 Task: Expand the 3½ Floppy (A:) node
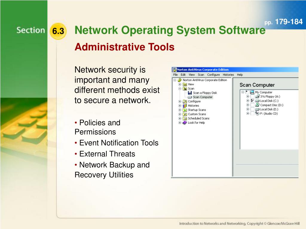[248, 96]
